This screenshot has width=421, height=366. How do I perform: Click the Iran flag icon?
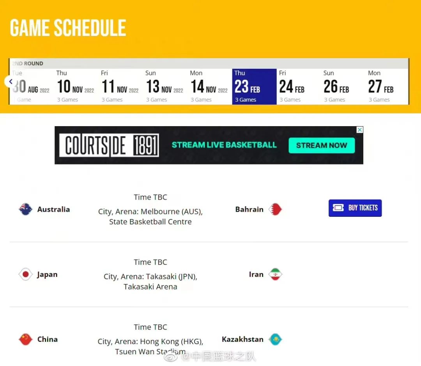pos(275,274)
